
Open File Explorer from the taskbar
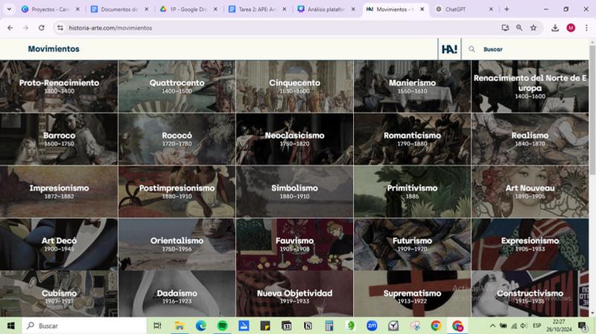pos(179,326)
